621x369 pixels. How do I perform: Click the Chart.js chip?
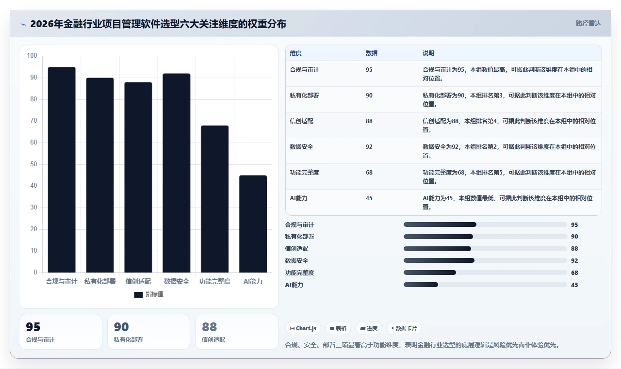coord(303,328)
